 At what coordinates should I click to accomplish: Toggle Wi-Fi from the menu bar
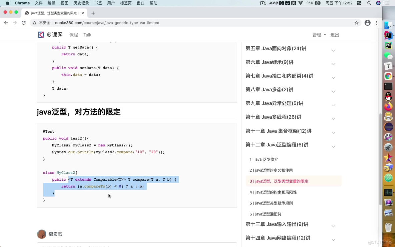click(300, 3)
